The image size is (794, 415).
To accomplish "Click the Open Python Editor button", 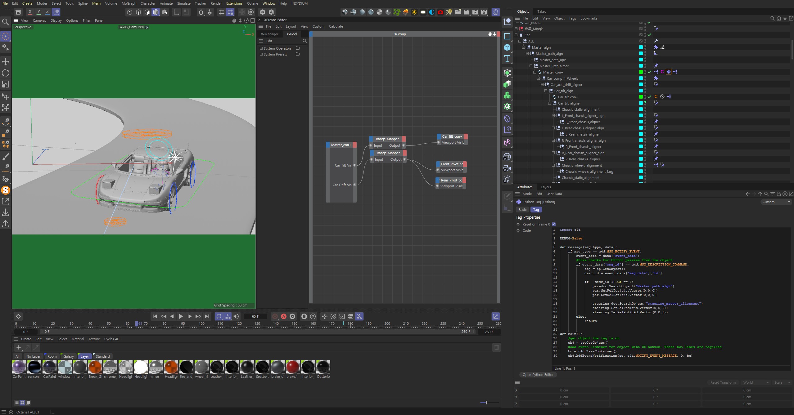I will coord(538,375).
